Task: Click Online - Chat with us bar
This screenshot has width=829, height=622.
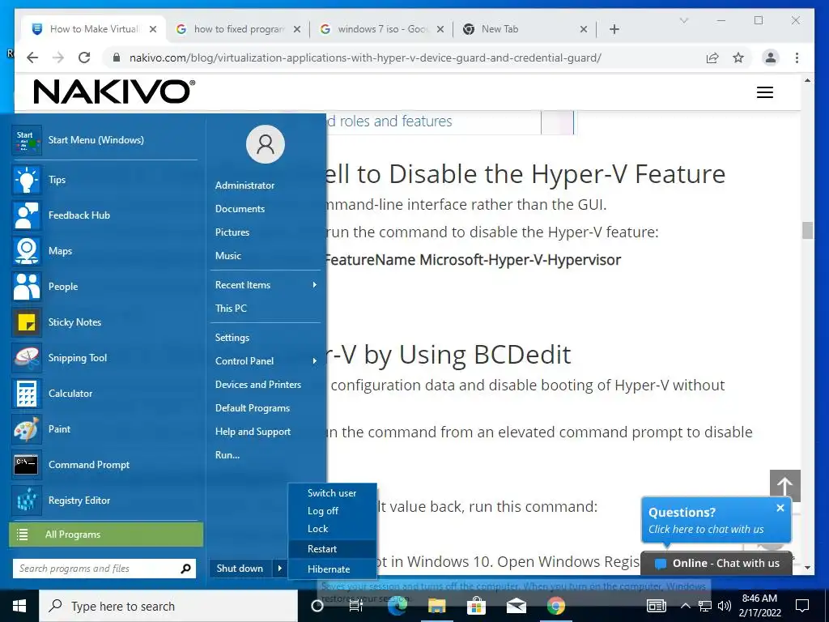Action: coord(716,564)
